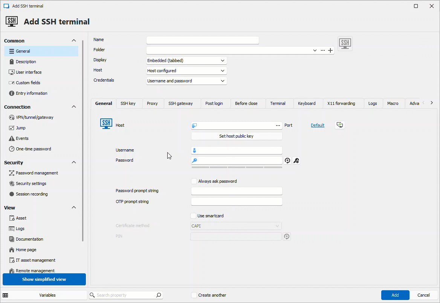Open the Display dropdown showing Embedded (tabbed)

[186, 61]
